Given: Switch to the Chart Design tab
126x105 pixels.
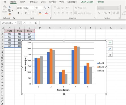Looking at the screenshot, I should coord(87,2).
